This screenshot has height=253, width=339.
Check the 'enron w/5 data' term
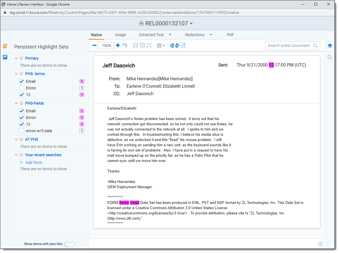pos(22,131)
